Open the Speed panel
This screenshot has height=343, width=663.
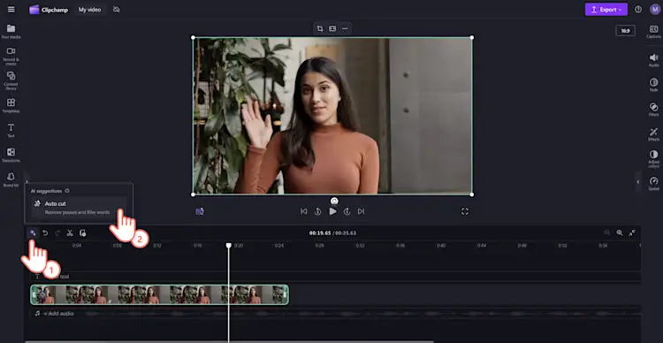(x=653, y=184)
